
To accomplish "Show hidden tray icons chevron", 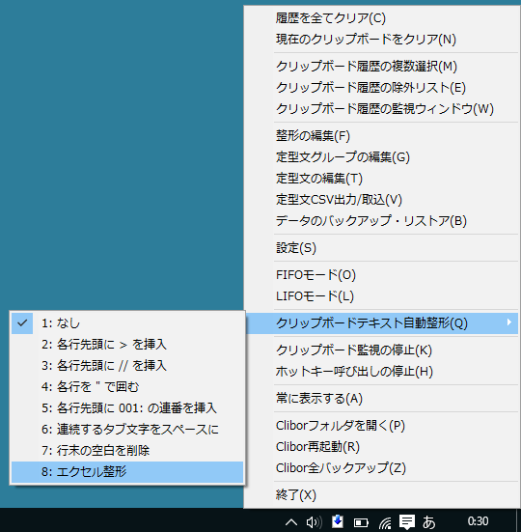I will click(x=291, y=521).
